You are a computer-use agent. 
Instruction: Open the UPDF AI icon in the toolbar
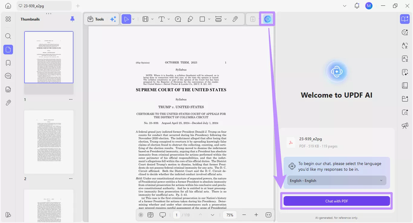click(x=267, y=19)
